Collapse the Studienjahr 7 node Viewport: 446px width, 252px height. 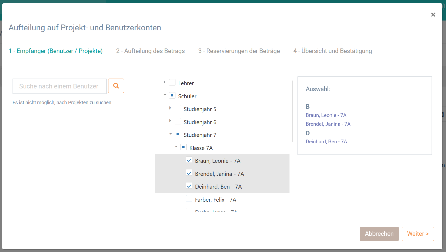pos(170,134)
